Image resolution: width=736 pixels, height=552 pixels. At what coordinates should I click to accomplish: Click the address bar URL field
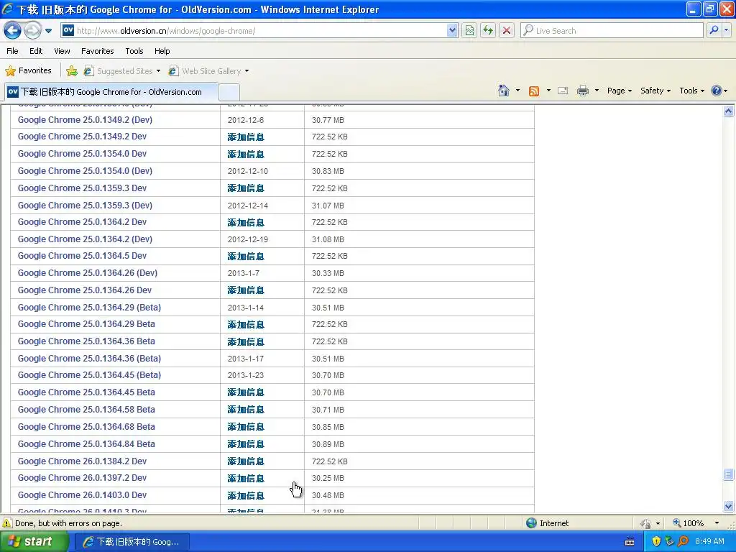pos(254,31)
